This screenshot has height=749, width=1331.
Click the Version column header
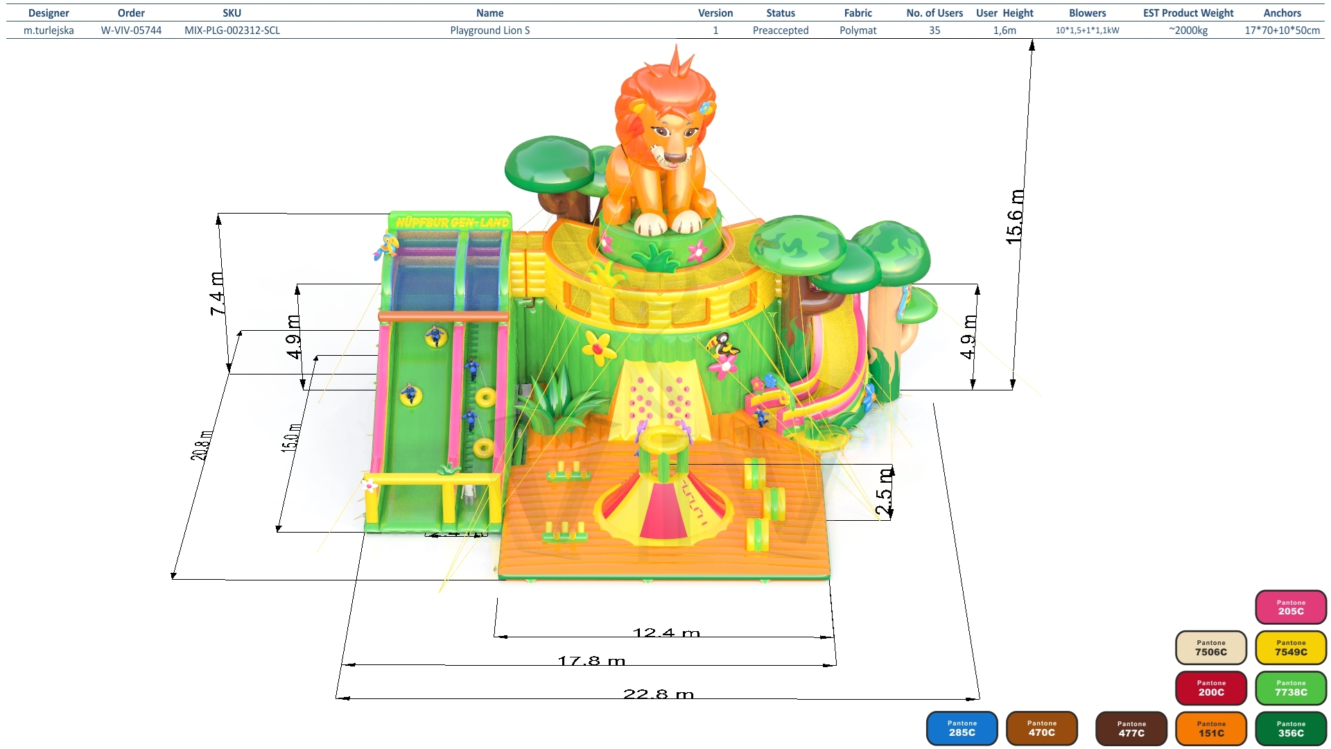(715, 13)
